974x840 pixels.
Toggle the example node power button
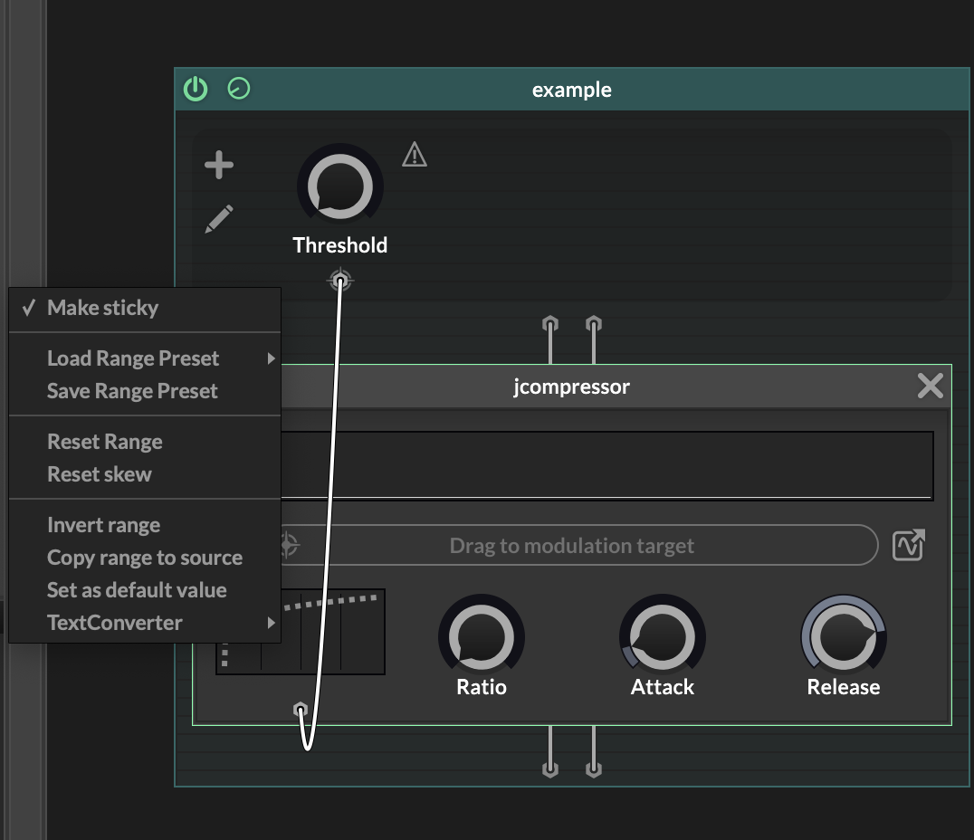[x=196, y=89]
